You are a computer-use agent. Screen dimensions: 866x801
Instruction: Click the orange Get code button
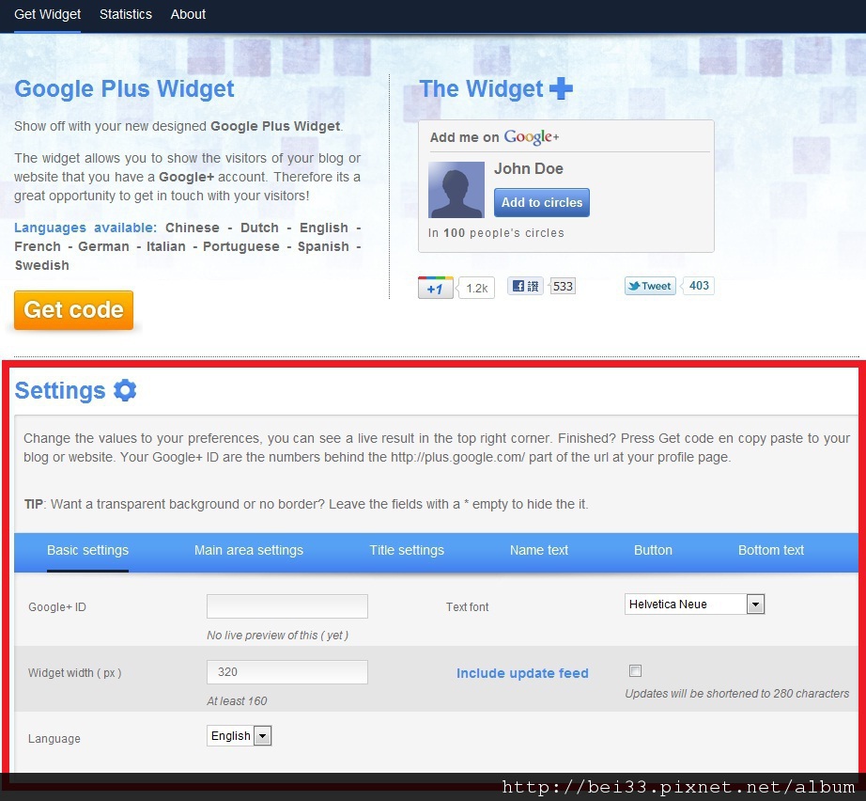(73, 310)
